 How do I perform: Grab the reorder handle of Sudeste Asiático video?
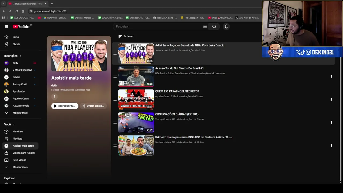click(x=115, y=146)
